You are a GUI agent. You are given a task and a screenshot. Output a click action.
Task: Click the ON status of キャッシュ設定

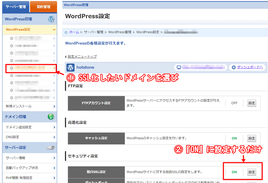pyautogui.click(x=234, y=138)
